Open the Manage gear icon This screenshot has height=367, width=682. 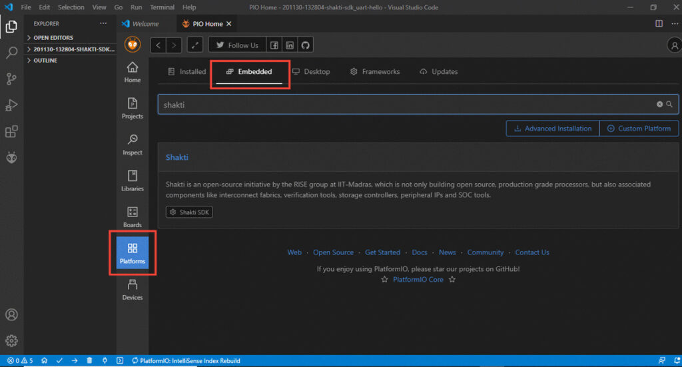pos(11,340)
